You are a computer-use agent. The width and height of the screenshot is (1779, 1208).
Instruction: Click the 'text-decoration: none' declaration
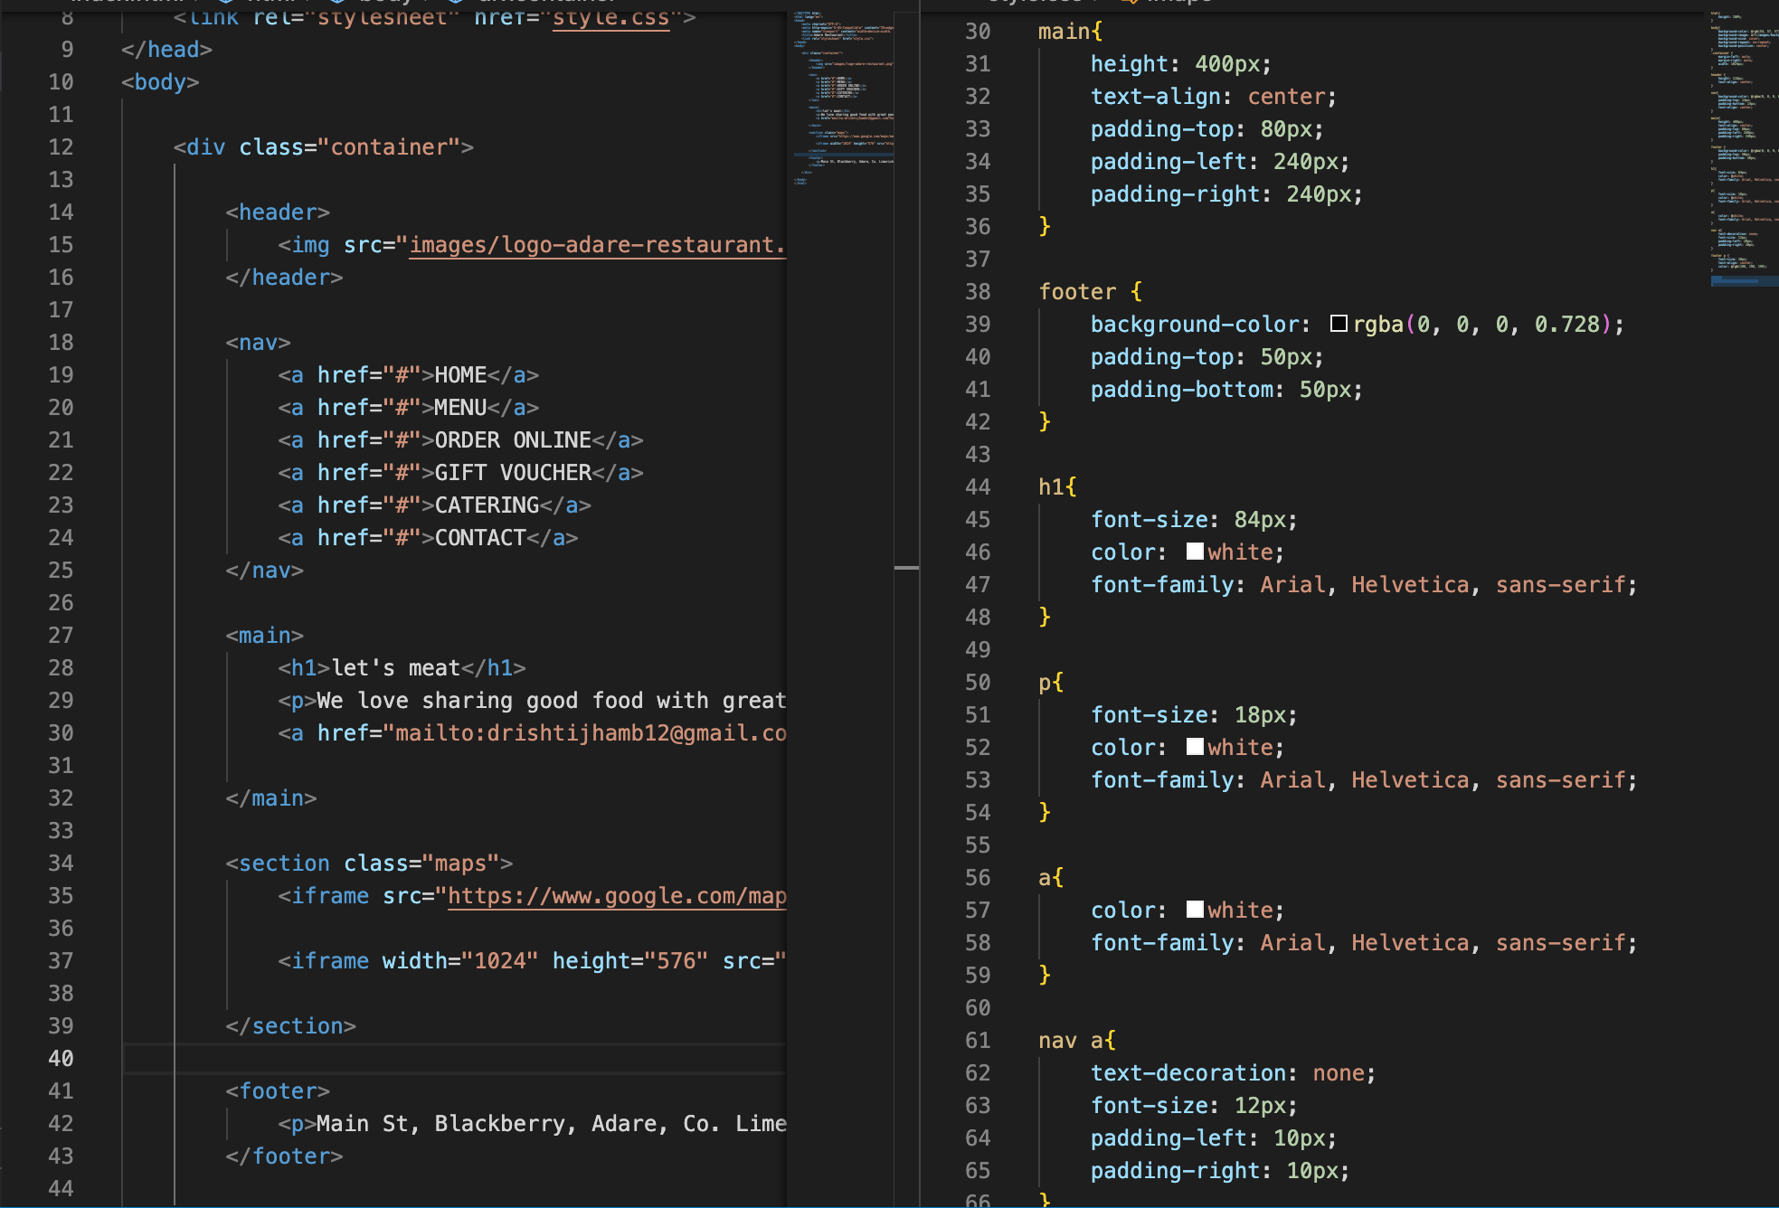click(1234, 1073)
